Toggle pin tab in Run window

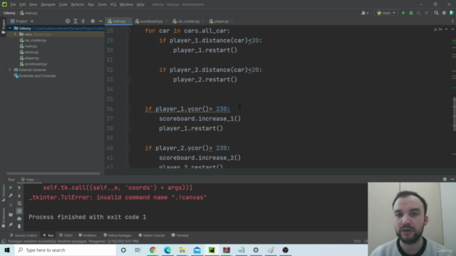[11, 225]
